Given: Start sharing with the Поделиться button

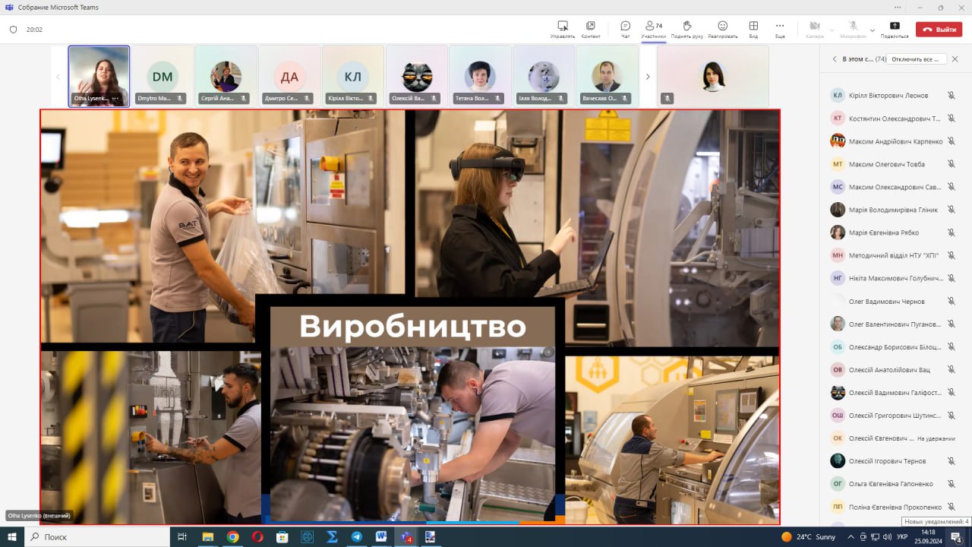Looking at the screenshot, I should 895,29.
